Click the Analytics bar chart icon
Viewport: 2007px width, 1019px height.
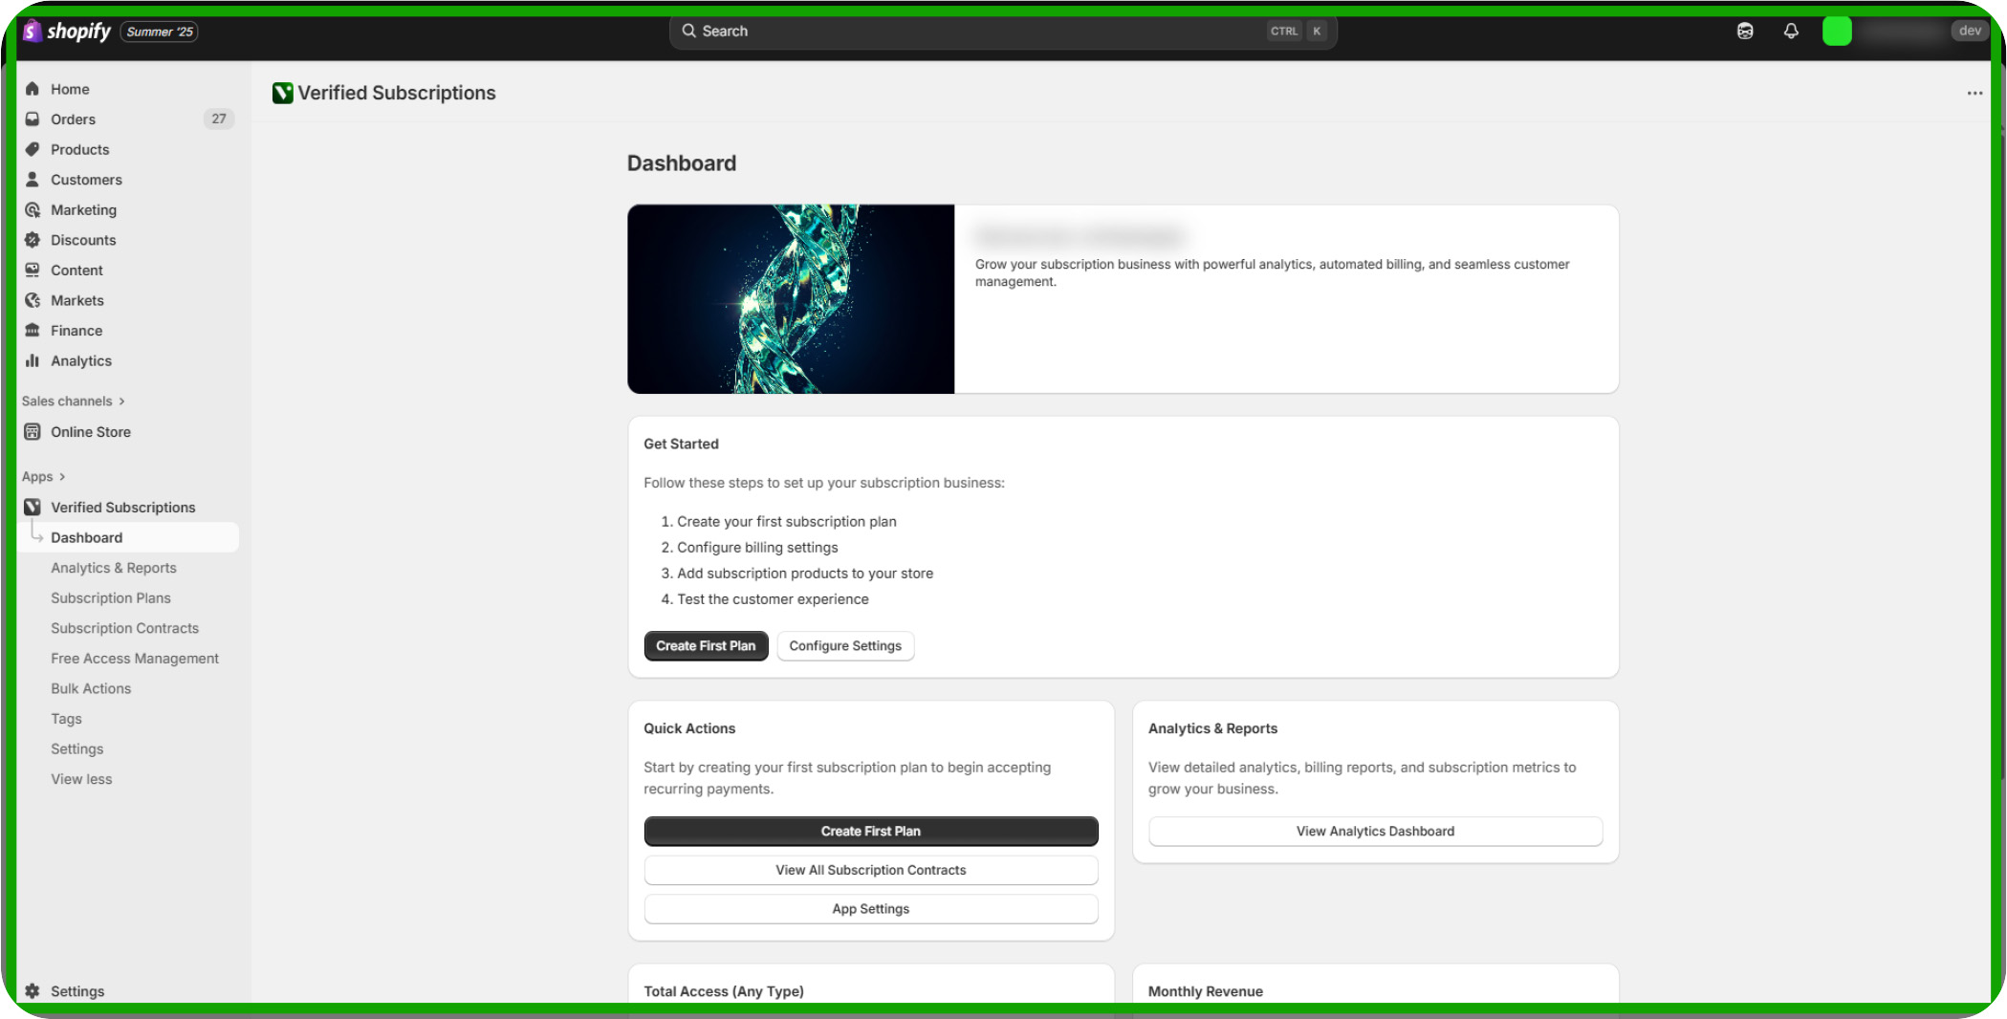[x=33, y=360]
